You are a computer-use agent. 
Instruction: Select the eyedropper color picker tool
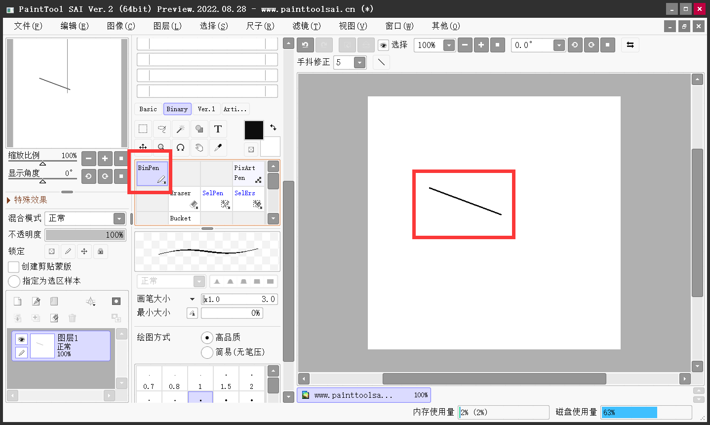pos(218,147)
